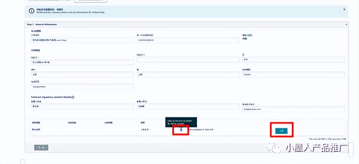
Task: Click the signatory email address field
Action: coord(293,109)
